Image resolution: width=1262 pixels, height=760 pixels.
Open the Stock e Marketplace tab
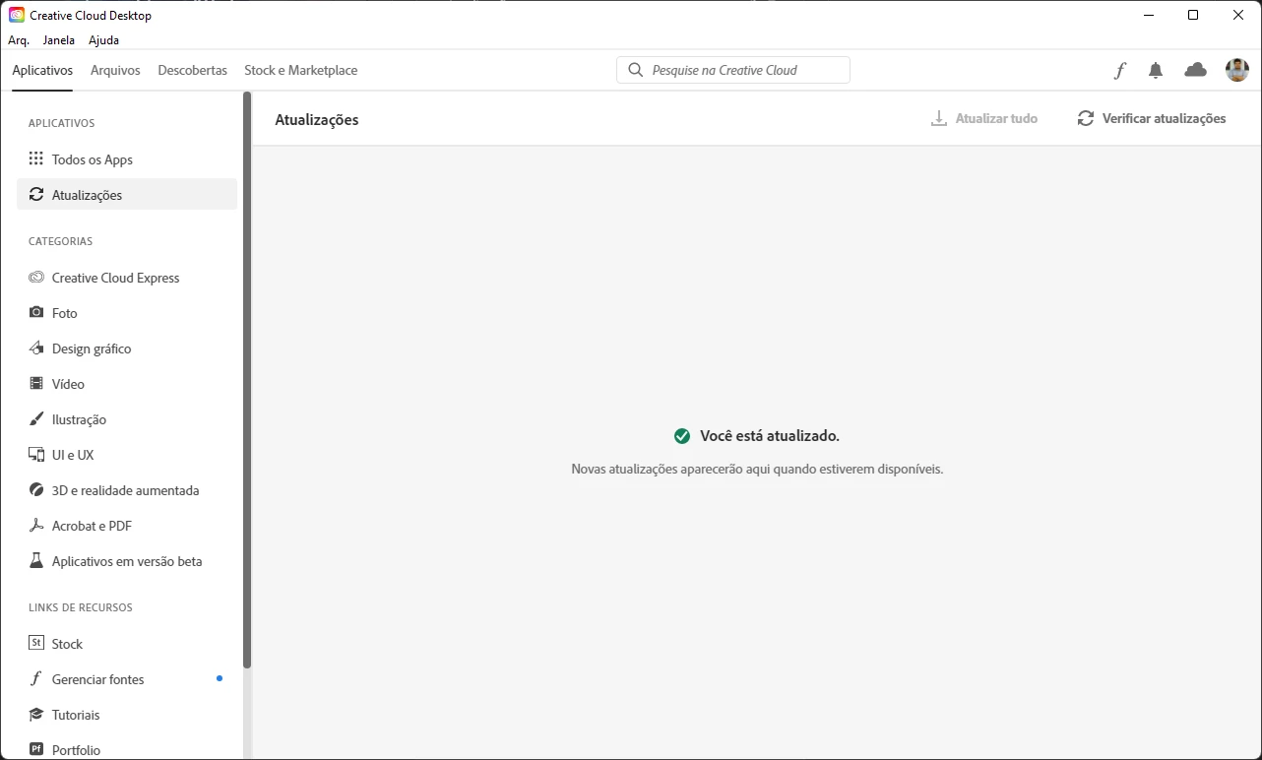coord(301,70)
